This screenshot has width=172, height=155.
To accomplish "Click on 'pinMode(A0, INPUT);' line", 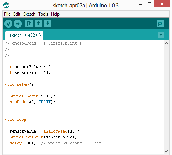I will tap(32, 102).
